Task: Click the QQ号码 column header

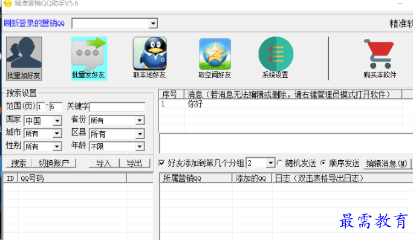Action: (72, 178)
